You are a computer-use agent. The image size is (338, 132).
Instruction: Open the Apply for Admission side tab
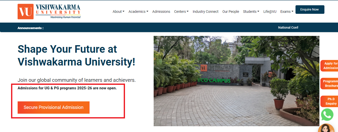click(329, 66)
